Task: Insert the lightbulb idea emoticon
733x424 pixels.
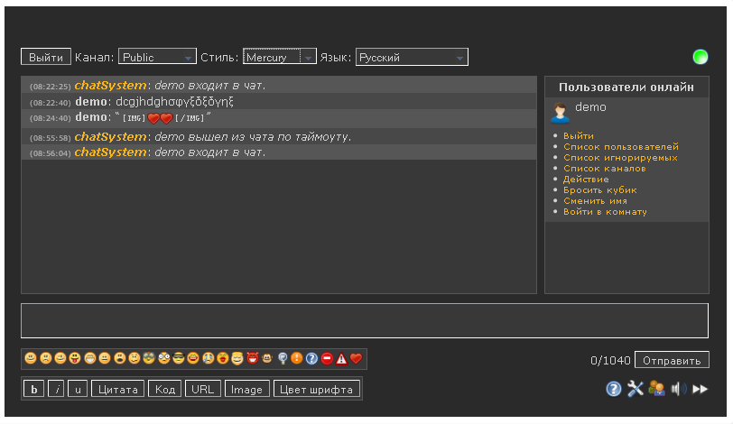Action: 283,358
